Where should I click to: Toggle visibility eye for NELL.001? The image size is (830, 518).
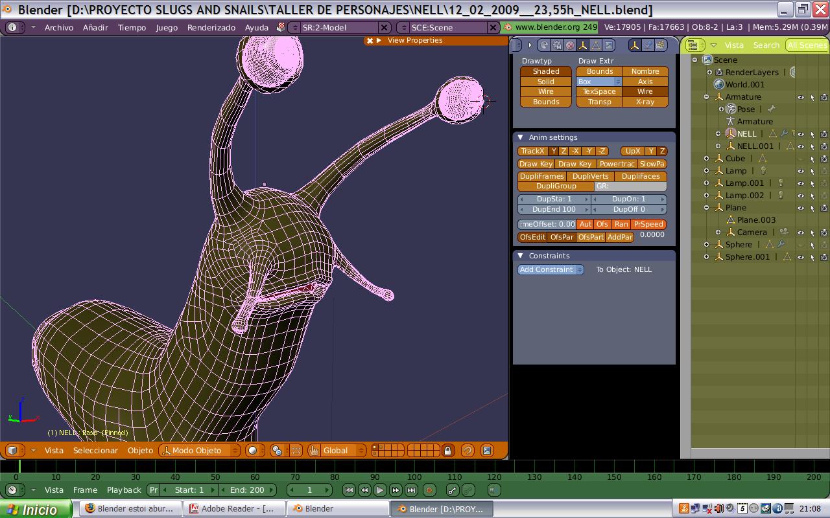(801, 146)
